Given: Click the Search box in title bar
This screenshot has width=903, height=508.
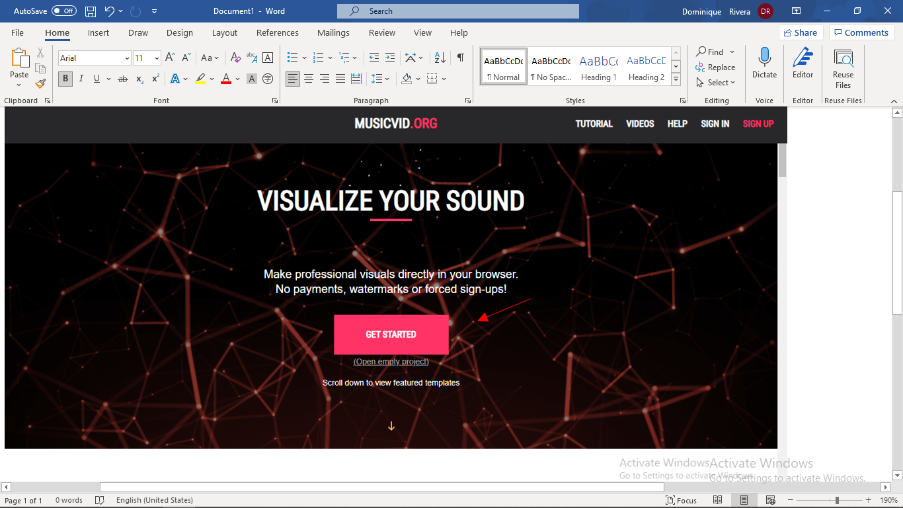Looking at the screenshot, I should coord(458,11).
